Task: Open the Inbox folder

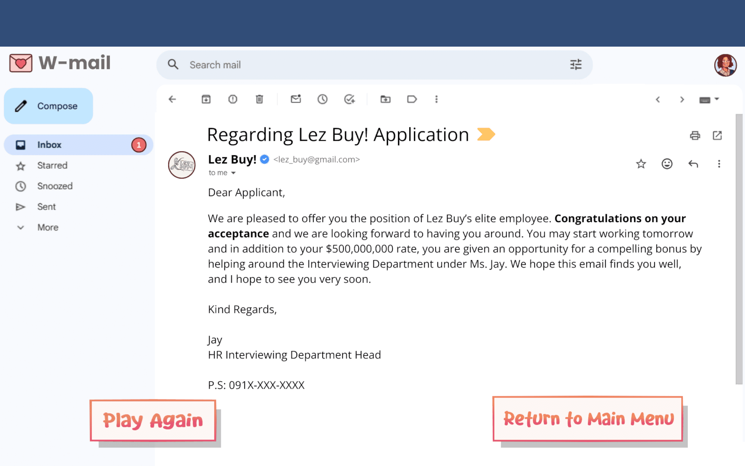Action: coord(49,145)
